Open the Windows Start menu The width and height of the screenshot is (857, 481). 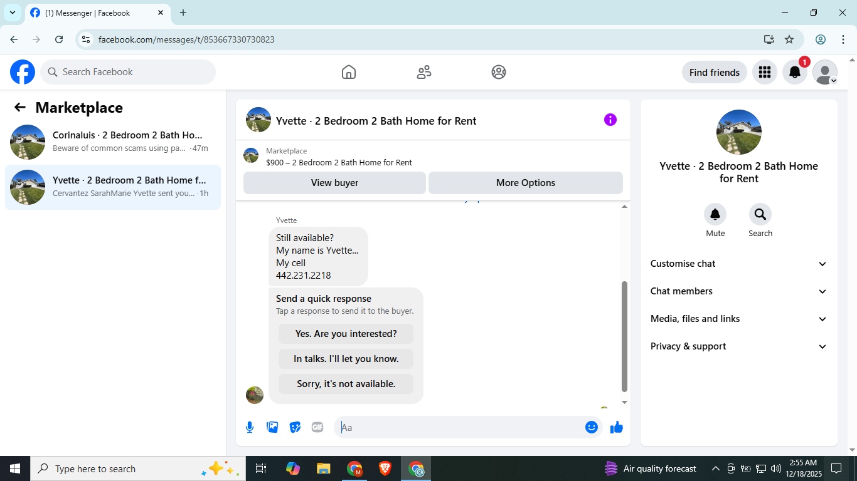coord(15,468)
